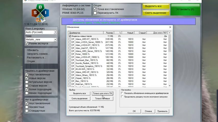
Task: Select DP_Misc_19010.7z row text
Action: [80, 81]
